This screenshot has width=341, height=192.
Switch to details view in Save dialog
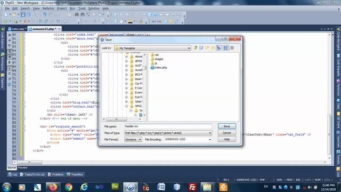coord(232,48)
